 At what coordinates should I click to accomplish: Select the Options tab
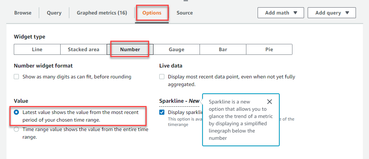click(152, 13)
